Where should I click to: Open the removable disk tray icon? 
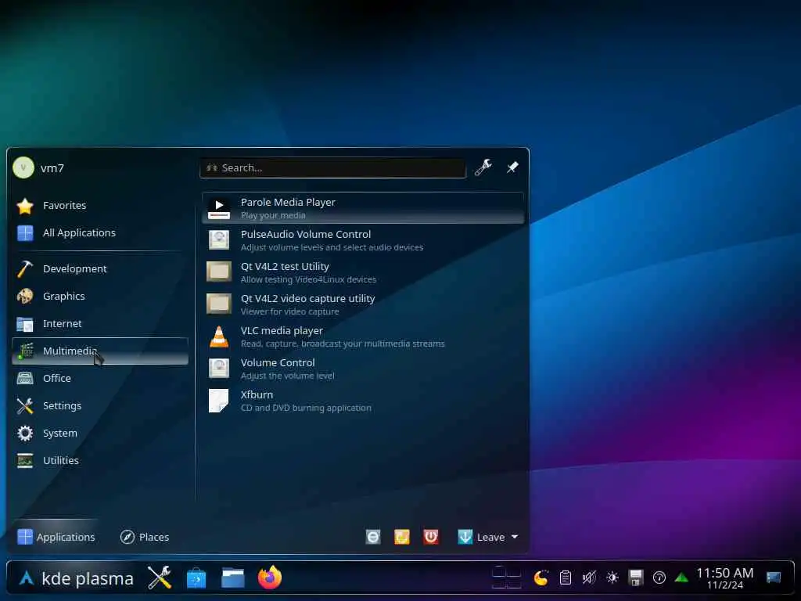point(635,578)
